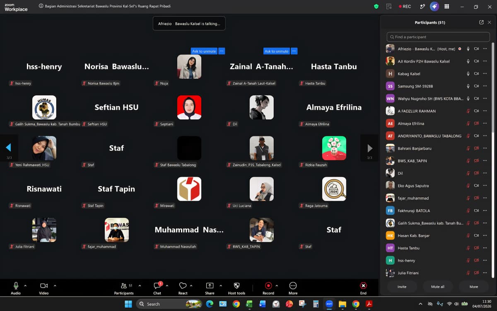Click Ask to unmute for Zainal A-Tanah

(276, 51)
